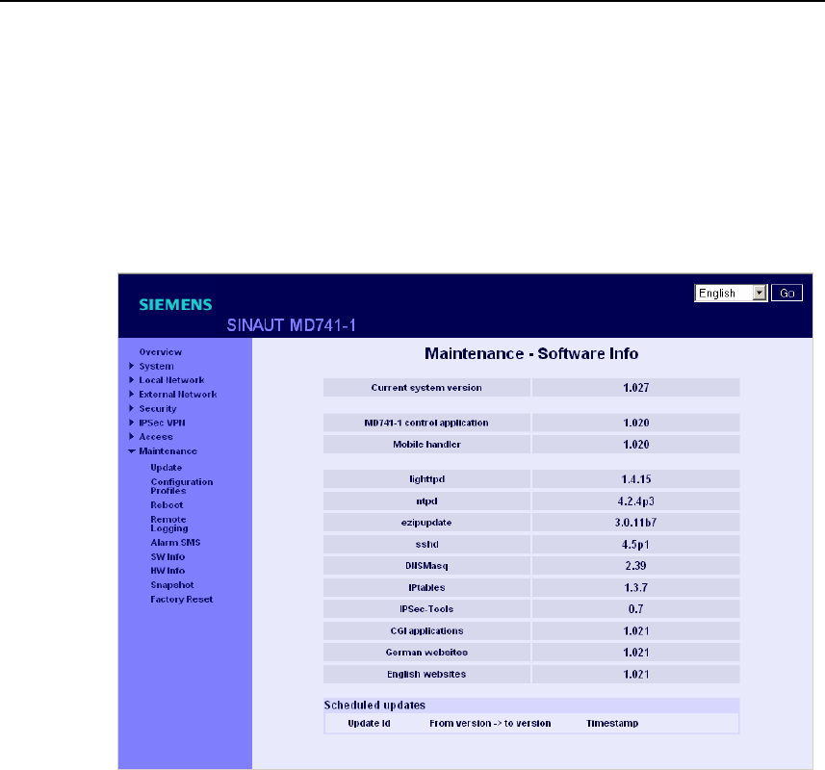Select the DNSMasq row label
Viewport: 825px width, 770px height.
[426, 566]
